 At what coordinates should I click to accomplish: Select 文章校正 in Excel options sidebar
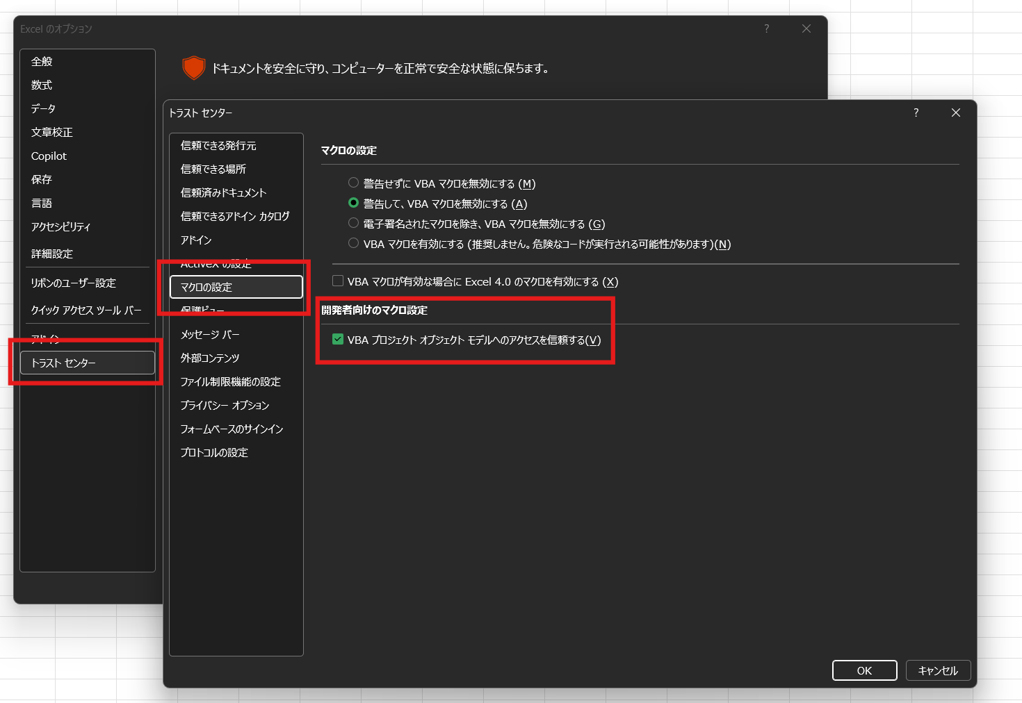88,132
